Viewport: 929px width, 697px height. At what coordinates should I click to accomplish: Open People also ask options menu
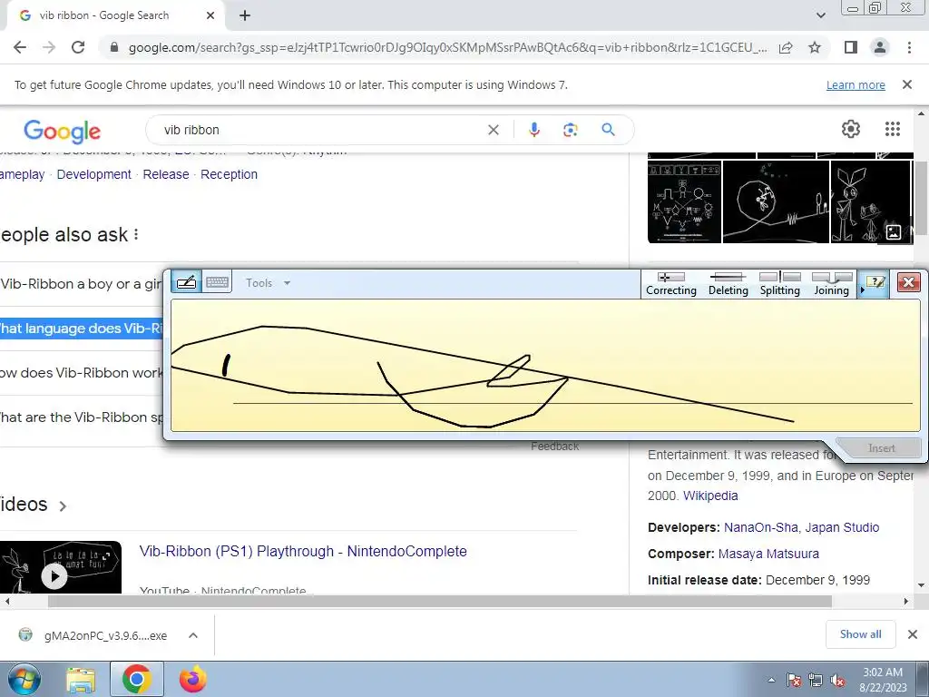[x=136, y=235]
